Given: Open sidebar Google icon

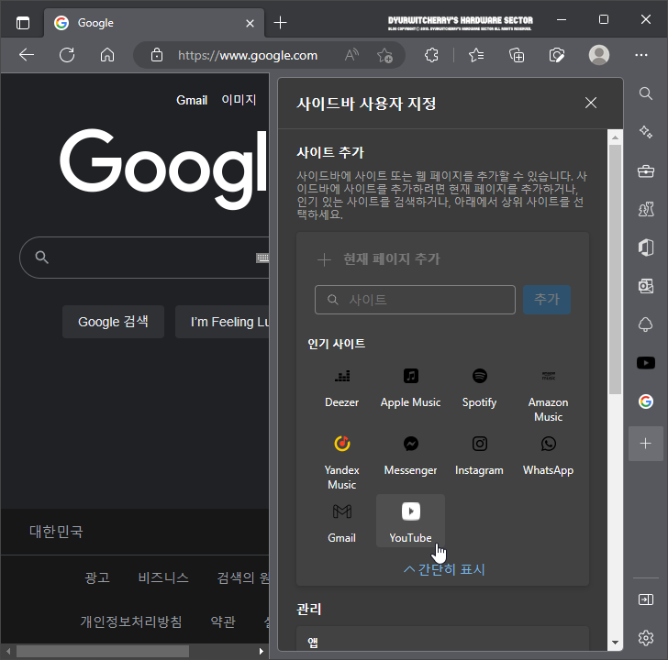Looking at the screenshot, I should click(x=646, y=401).
